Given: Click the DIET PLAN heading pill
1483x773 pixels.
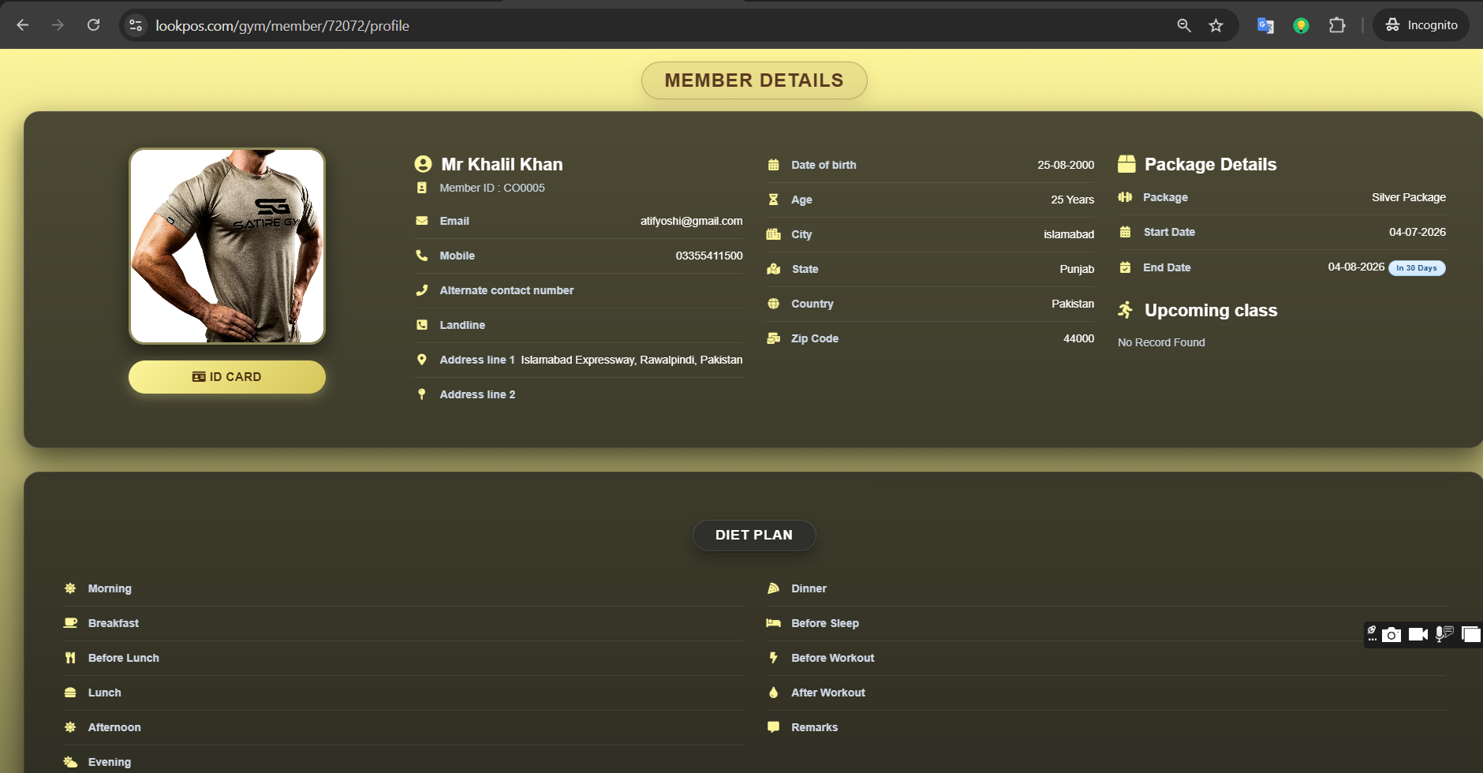Looking at the screenshot, I should pyautogui.click(x=754, y=535).
